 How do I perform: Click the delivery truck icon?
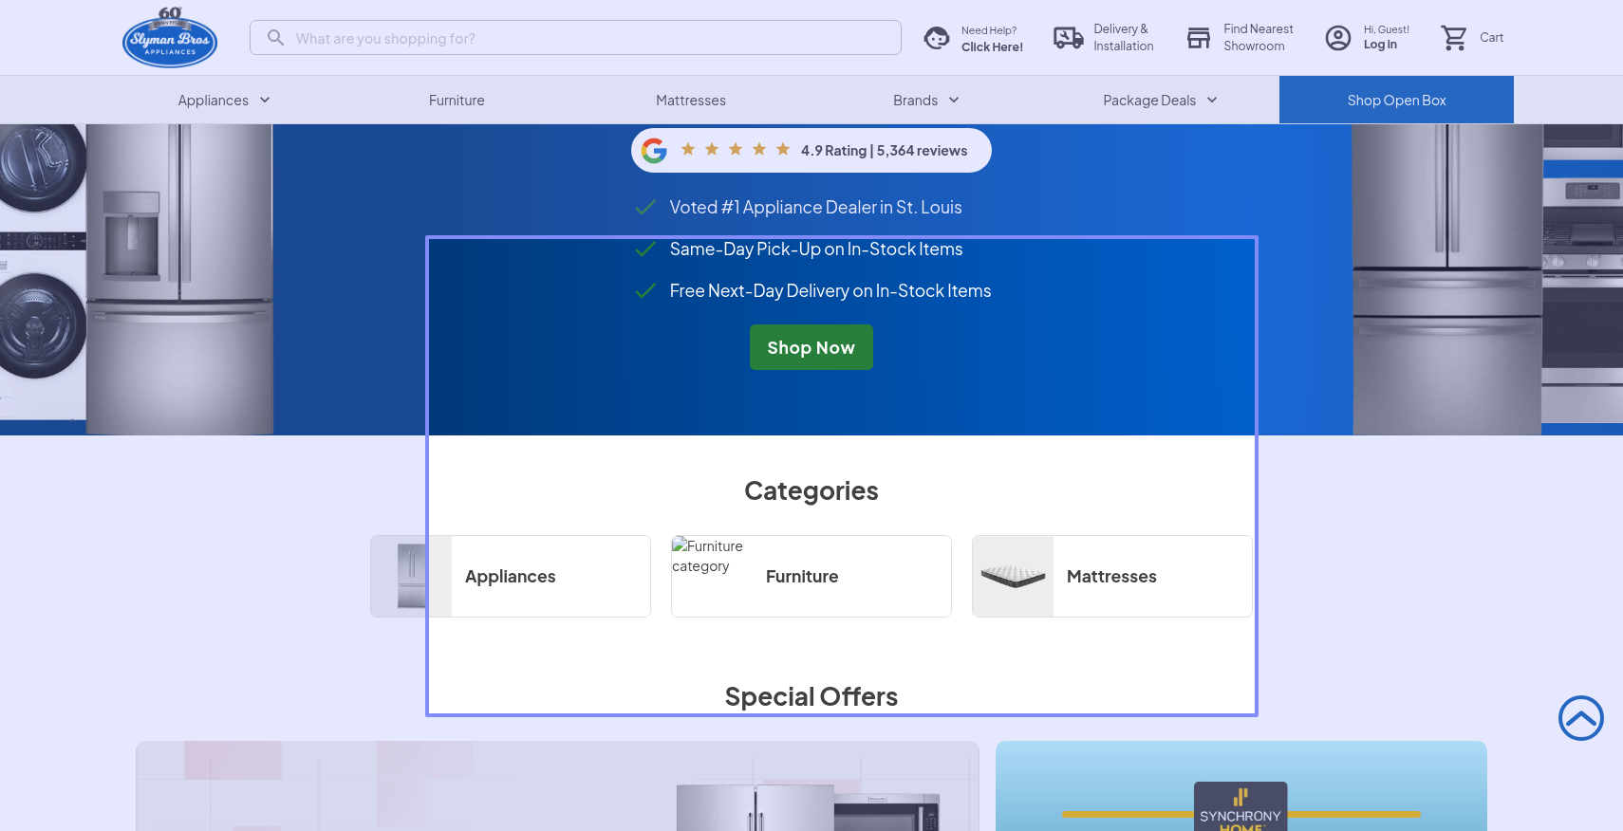(x=1068, y=38)
